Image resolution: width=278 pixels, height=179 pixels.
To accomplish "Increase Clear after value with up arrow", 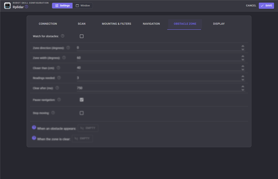I will [x=243, y=87].
